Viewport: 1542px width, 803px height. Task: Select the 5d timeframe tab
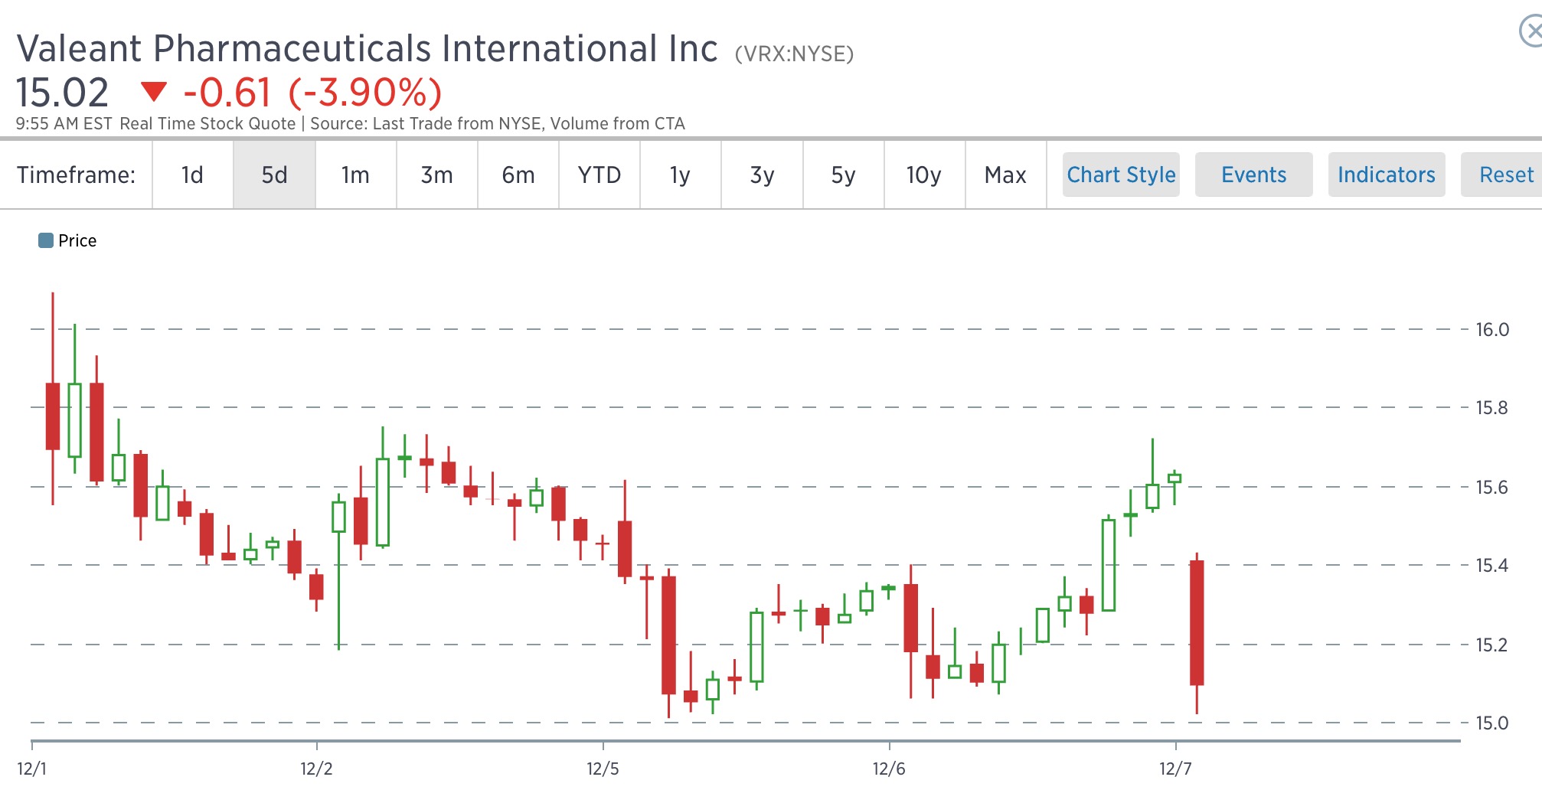274,175
